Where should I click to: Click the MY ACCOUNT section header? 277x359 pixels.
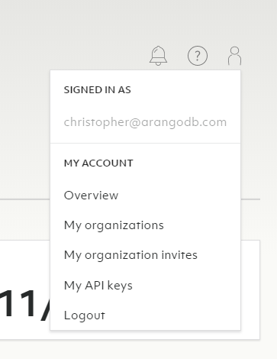pyautogui.click(x=98, y=163)
